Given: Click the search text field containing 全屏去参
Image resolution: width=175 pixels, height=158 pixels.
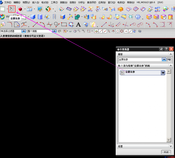Looking at the screenshot, I should (x=140, y=60).
